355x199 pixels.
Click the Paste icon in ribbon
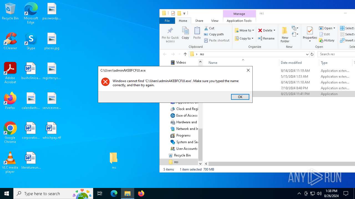coord(197,33)
